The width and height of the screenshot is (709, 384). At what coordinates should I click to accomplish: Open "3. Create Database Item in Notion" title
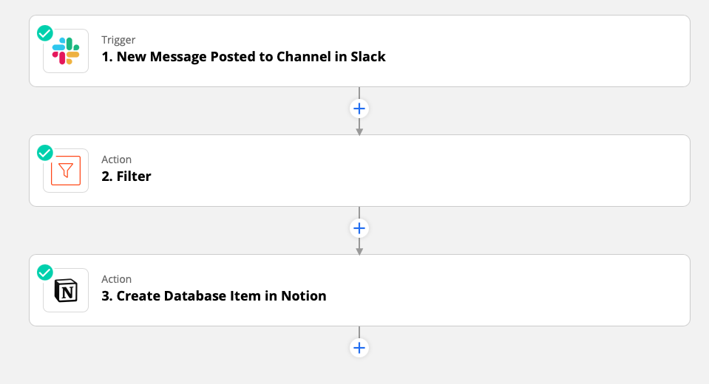click(214, 296)
